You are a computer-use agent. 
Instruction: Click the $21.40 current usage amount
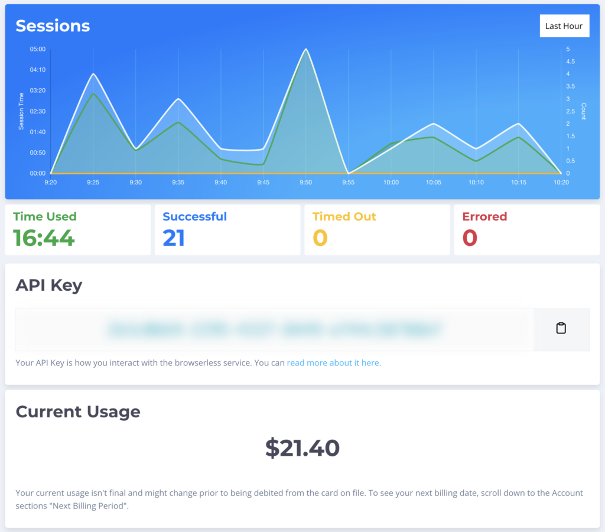[x=302, y=448]
